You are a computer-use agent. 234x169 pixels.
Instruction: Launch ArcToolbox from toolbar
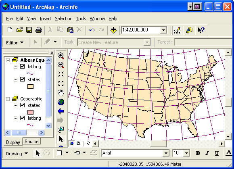(x=189, y=30)
